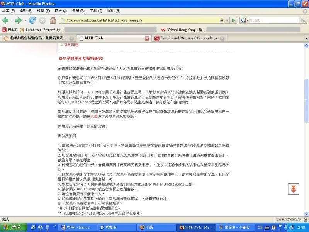Image resolution: width=309 pixels, height=232 pixels.
Task: Switch to 文件1 Microsoft Word taskbar item
Action: click(x=78, y=227)
